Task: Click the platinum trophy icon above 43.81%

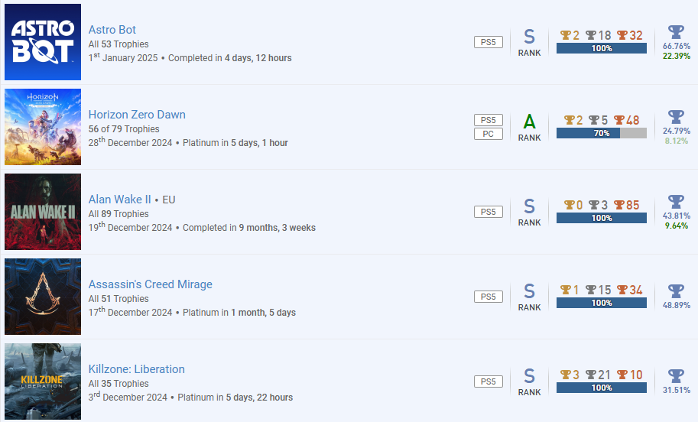Action: point(676,202)
